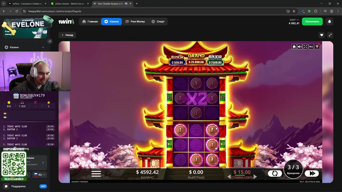342x192 pixels.
Task: Click the right X1 multiplier marker
Action: 222,144
